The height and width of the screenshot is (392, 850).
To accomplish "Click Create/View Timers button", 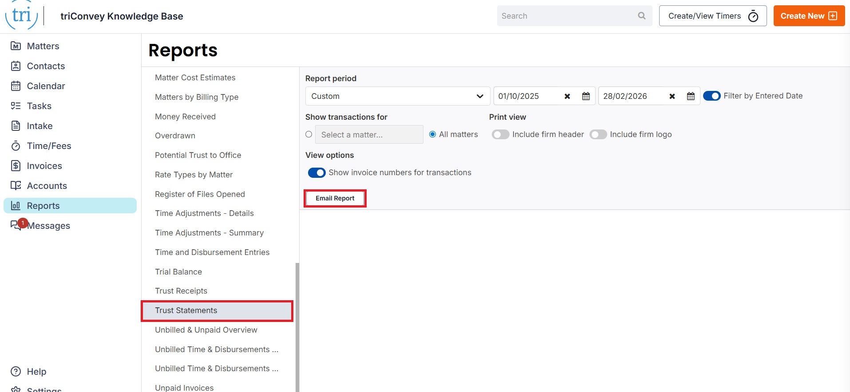I will [712, 16].
